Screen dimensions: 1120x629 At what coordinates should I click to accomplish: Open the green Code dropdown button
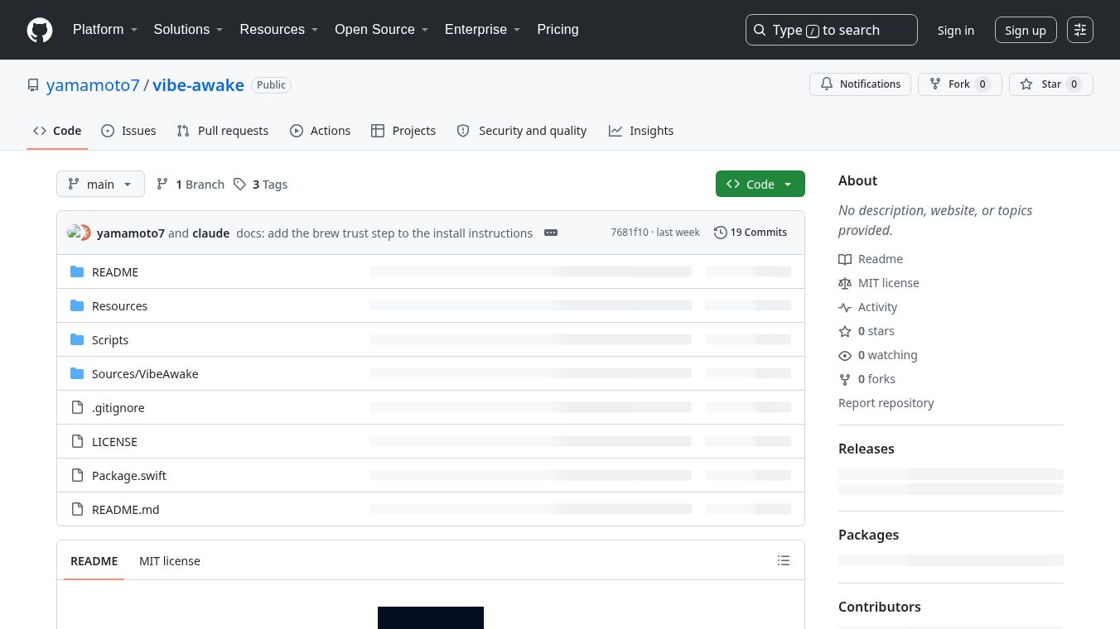[760, 184]
